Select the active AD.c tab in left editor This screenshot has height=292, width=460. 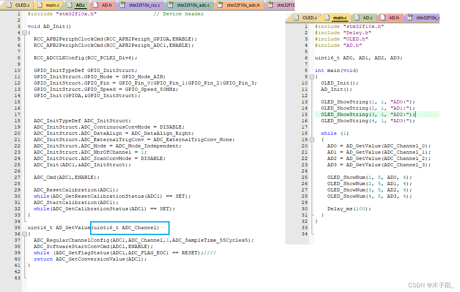(77, 5)
